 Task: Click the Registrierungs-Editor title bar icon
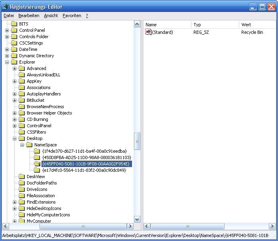point(5,7)
